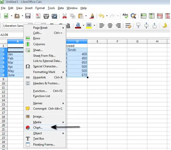
Task: Select Columns in the Insert menu
Action: click(x=45, y=44)
